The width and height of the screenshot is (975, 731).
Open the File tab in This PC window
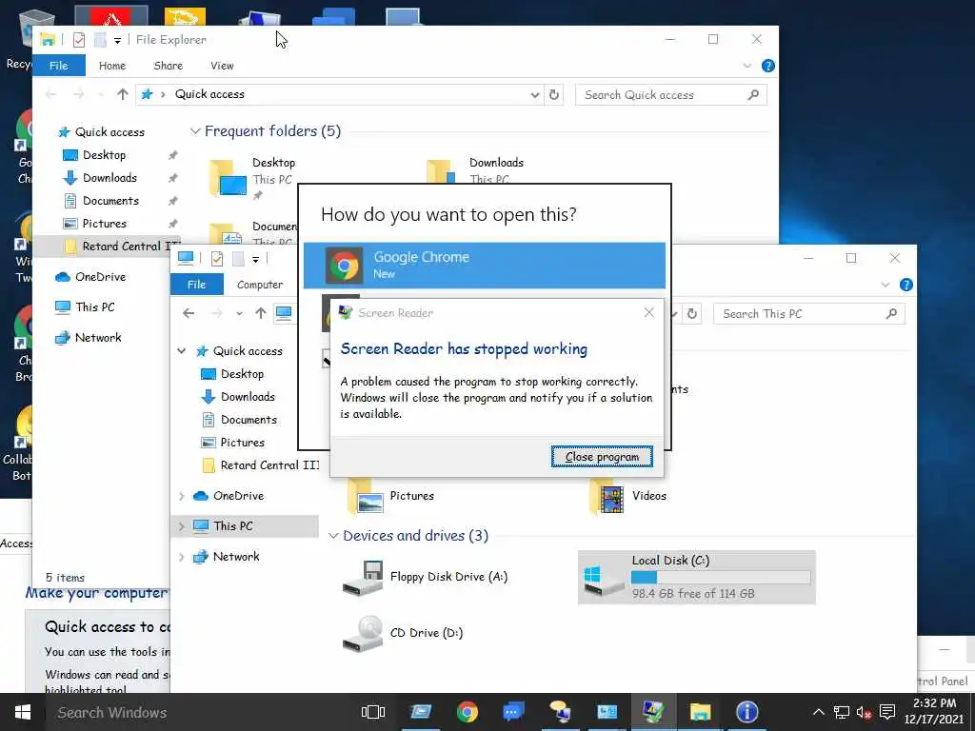pos(196,284)
